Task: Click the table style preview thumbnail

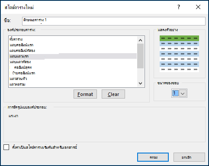Action: pos(179,54)
